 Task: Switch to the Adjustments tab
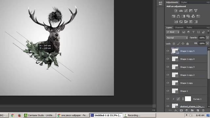[x=172, y=2]
